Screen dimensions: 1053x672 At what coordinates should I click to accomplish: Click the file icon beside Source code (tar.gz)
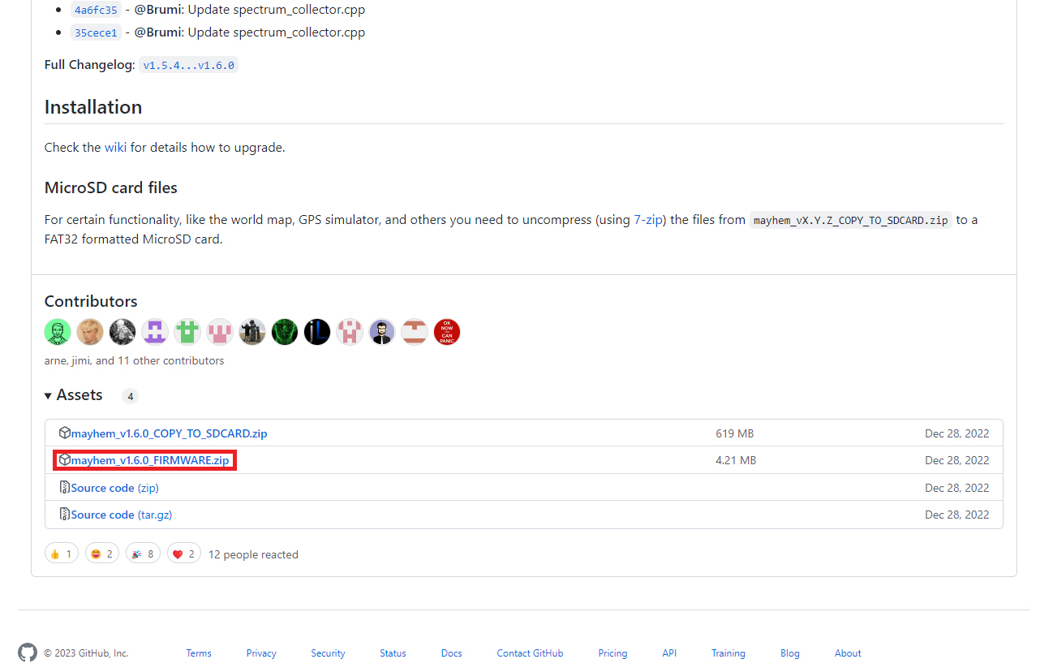coord(65,515)
